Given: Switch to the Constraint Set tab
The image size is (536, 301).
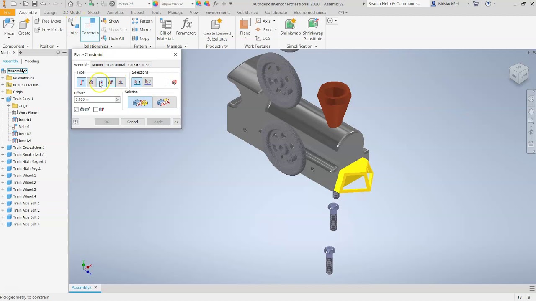Looking at the screenshot, I should pos(139,65).
